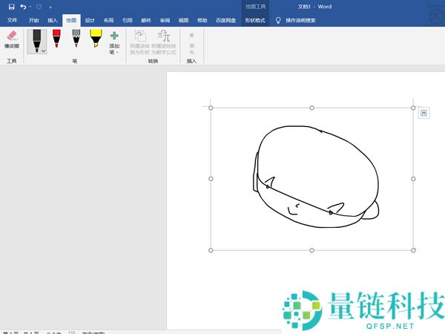Go to the 百度网盘 tab
This screenshot has width=445, height=334.
pyautogui.click(x=228, y=21)
